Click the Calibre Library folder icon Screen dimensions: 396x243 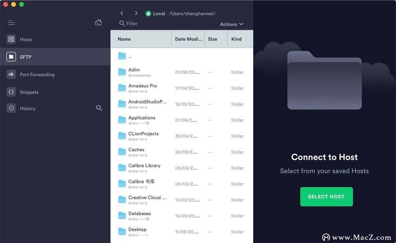pos(122,168)
